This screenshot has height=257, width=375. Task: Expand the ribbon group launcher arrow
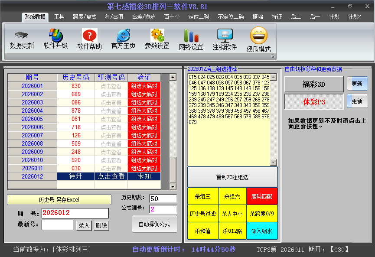click(x=273, y=57)
